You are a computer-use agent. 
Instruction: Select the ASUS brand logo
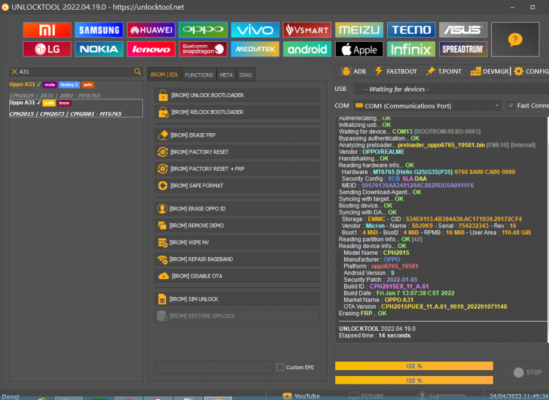coord(463,30)
